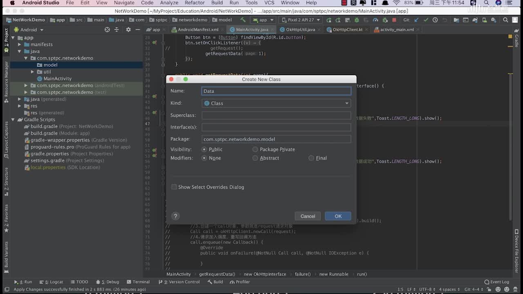Image resolution: width=523 pixels, height=294 pixels.
Task: Open Project panel gear settings
Action: tap(128, 29)
